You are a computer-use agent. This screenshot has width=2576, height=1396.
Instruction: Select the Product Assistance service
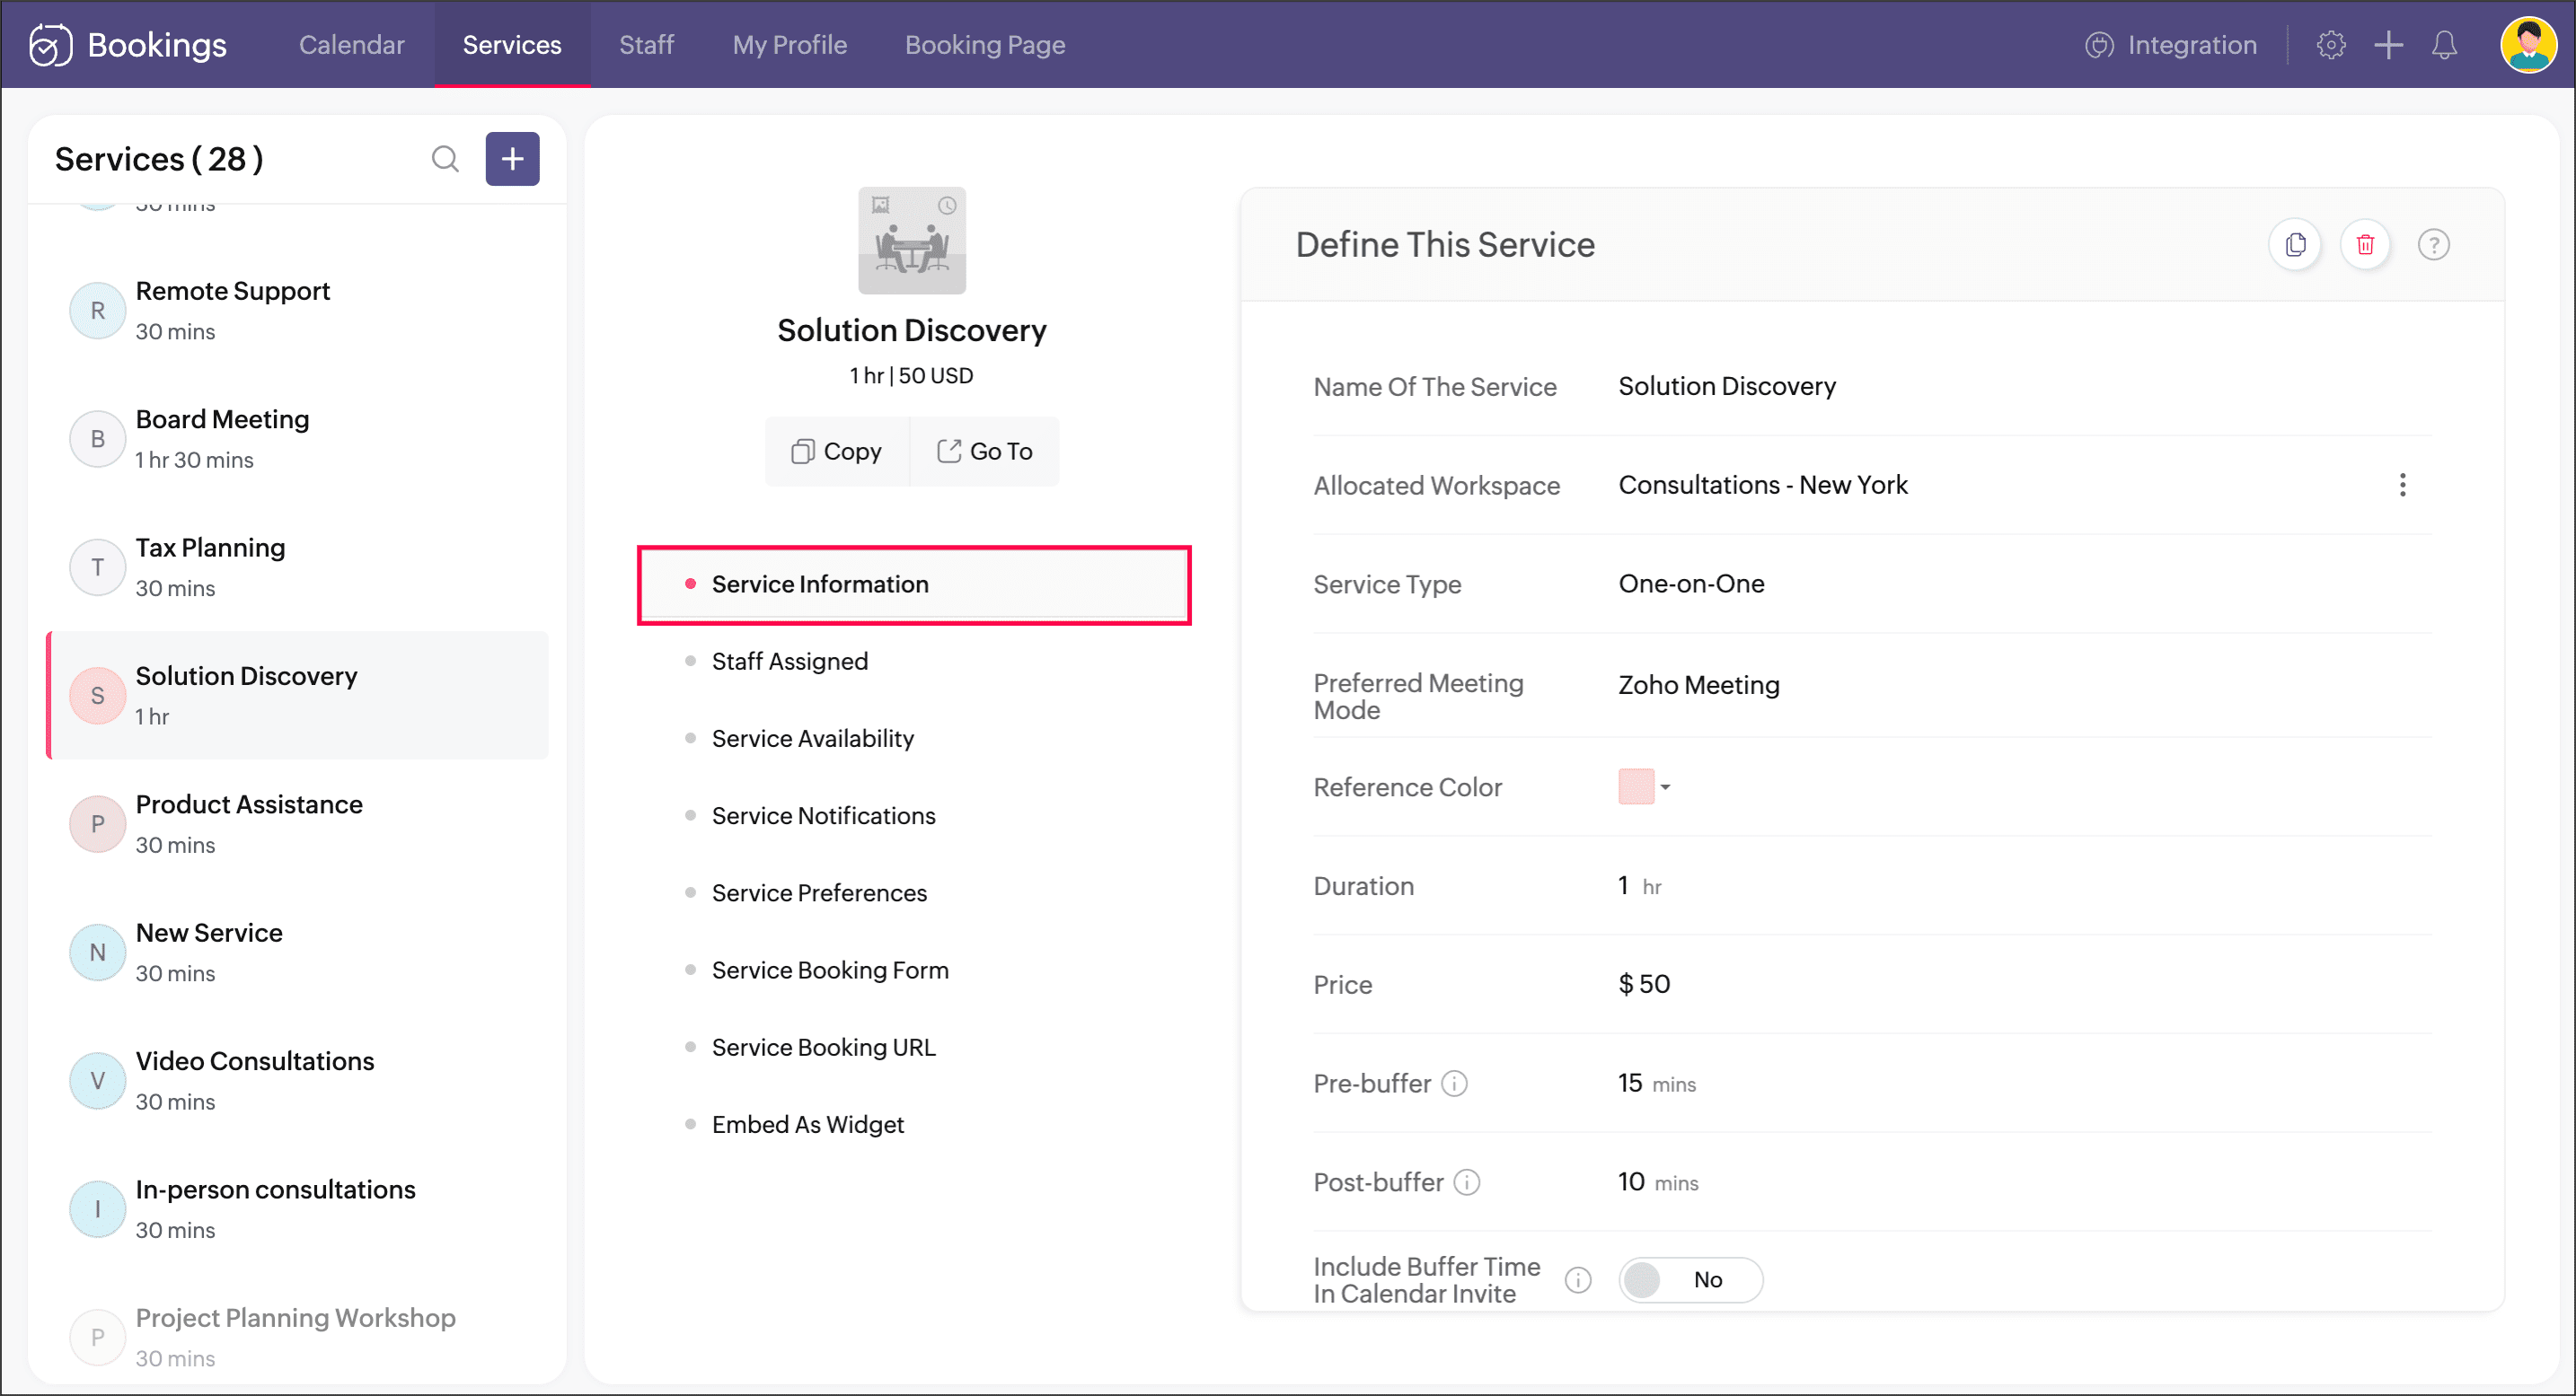click(298, 824)
